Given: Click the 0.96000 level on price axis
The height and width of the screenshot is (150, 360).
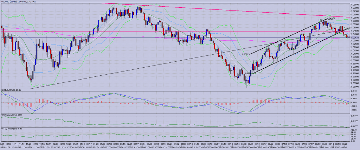Looking at the screenshot, I should point(354,87).
